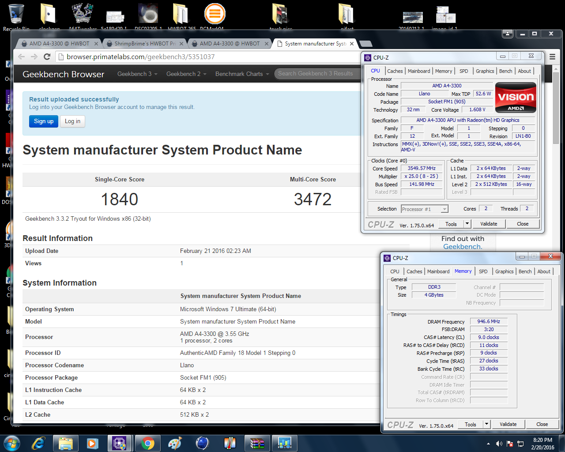Open the 20160213 image file on desktop
This screenshot has width=565, height=452.
point(413,18)
